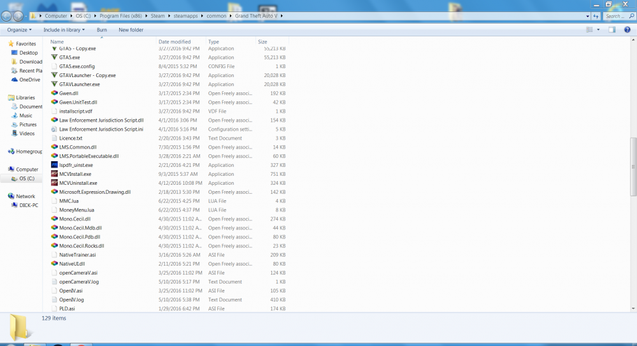This screenshot has height=346, width=637.
Task: Select the GTA5.exe application icon
Action: (x=54, y=57)
